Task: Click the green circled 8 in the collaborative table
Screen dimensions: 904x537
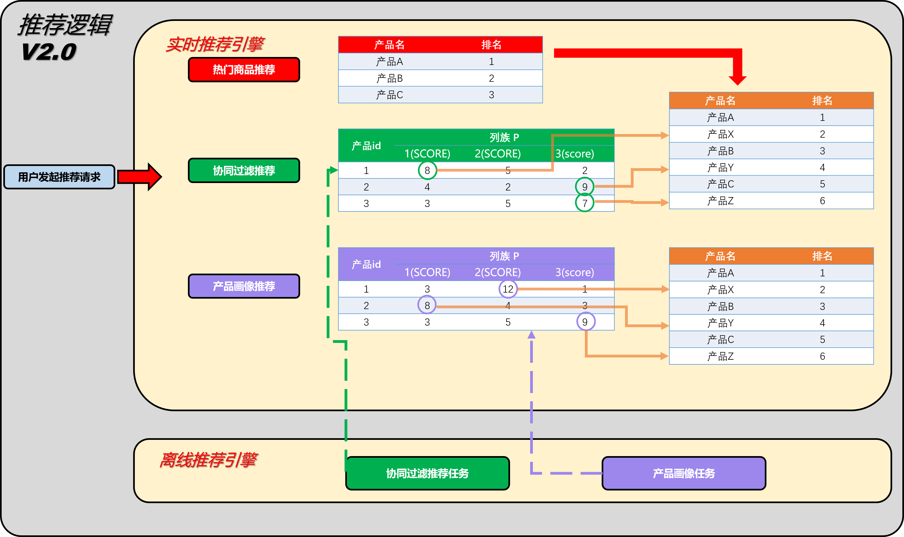Action: click(427, 170)
